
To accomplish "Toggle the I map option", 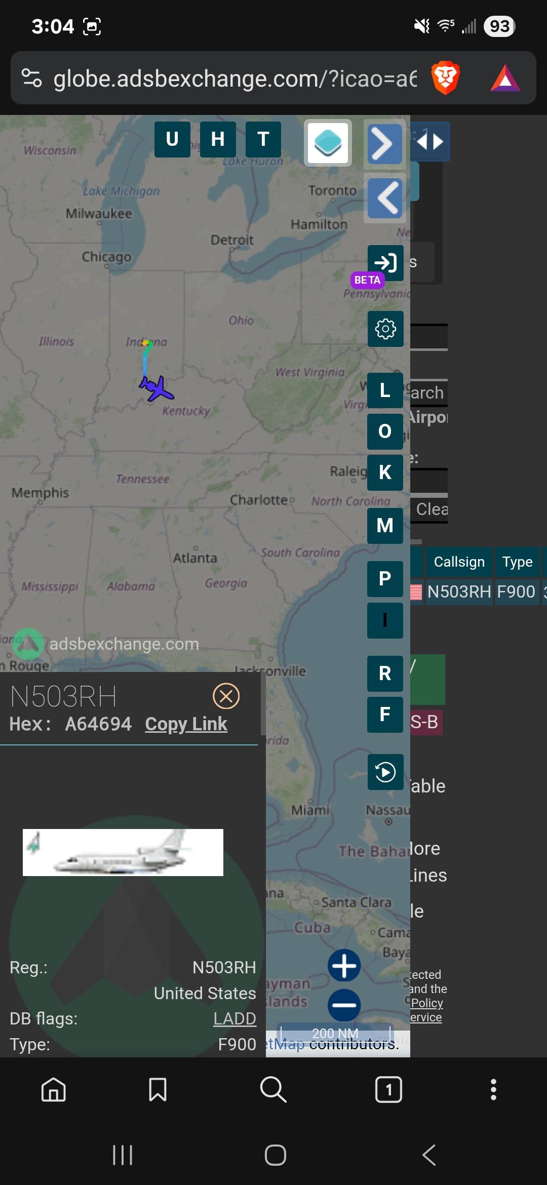I will [x=385, y=620].
